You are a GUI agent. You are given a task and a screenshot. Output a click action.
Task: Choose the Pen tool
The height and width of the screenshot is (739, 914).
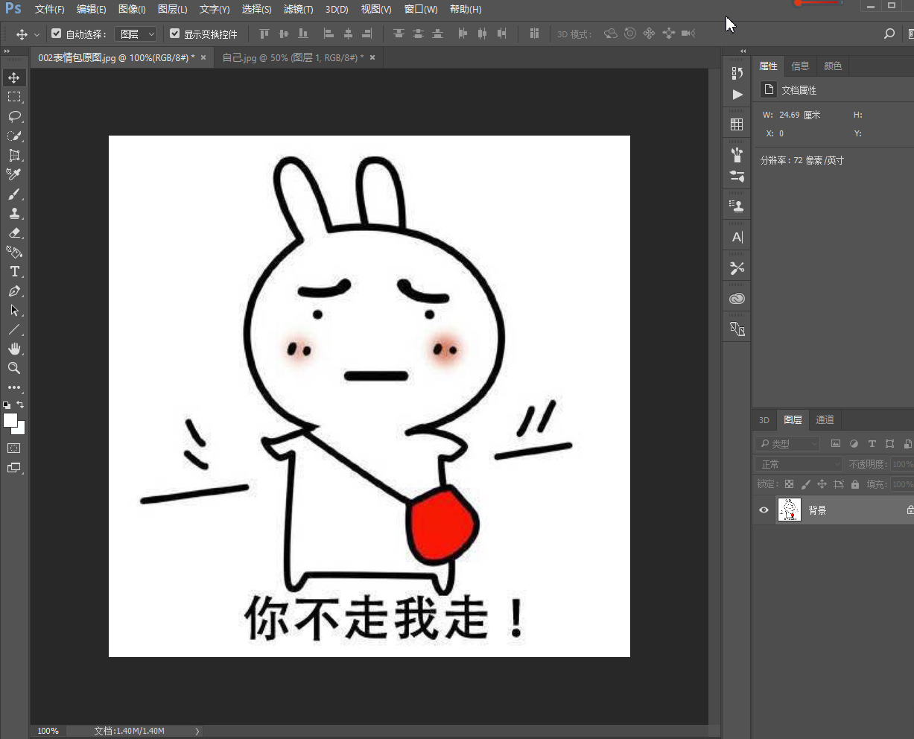point(15,291)
